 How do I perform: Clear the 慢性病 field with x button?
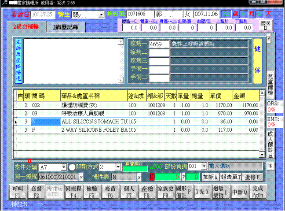pyautogui.click(x=139, y=177)
